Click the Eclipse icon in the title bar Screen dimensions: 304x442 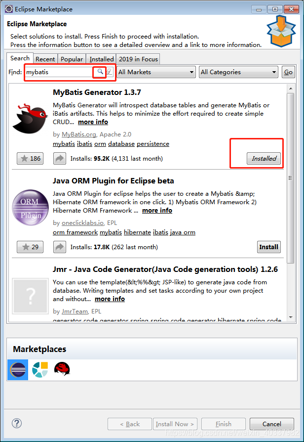tap(9, 9)
